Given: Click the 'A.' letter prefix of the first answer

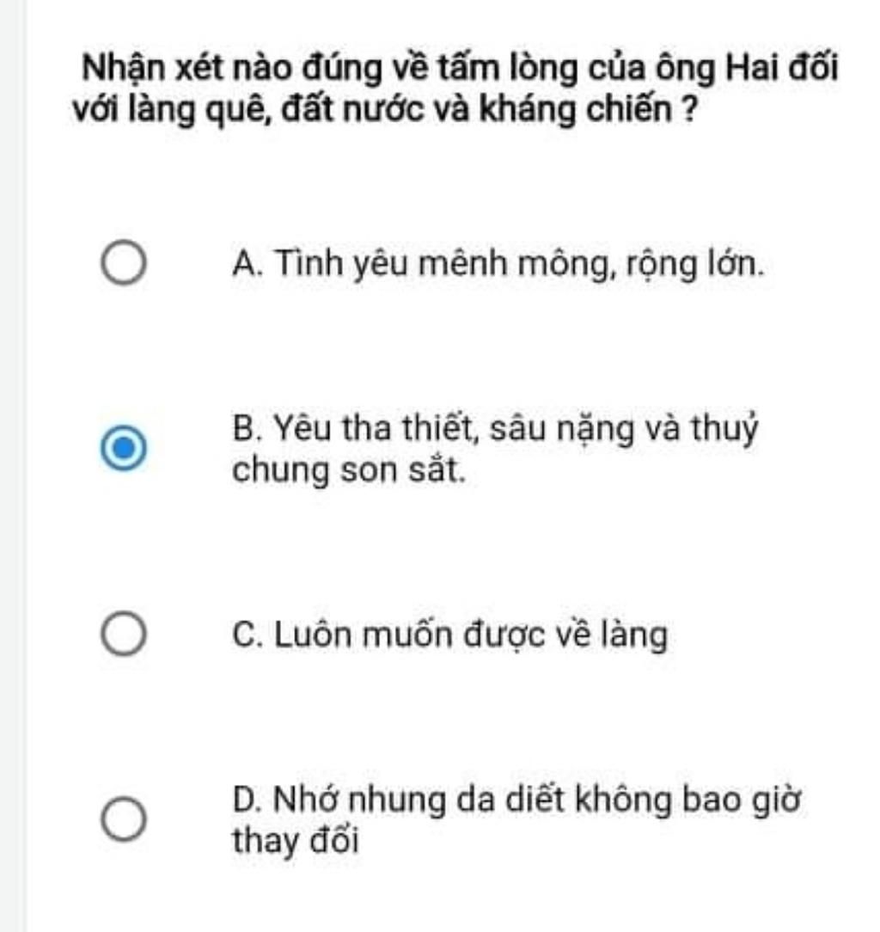Looking at the screenshot, I should point(245,264).
